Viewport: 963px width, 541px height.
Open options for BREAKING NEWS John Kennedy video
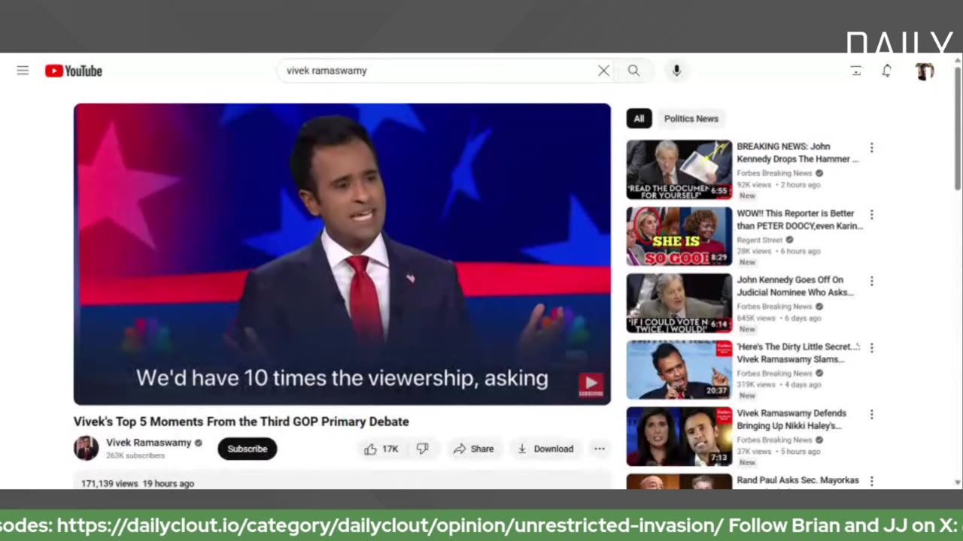pos(872,148)
